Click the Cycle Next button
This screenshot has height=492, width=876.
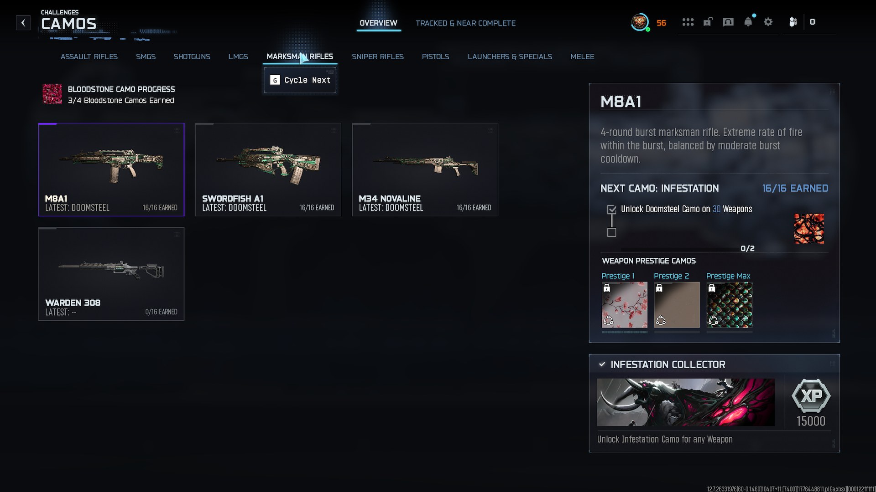(300, 80)
